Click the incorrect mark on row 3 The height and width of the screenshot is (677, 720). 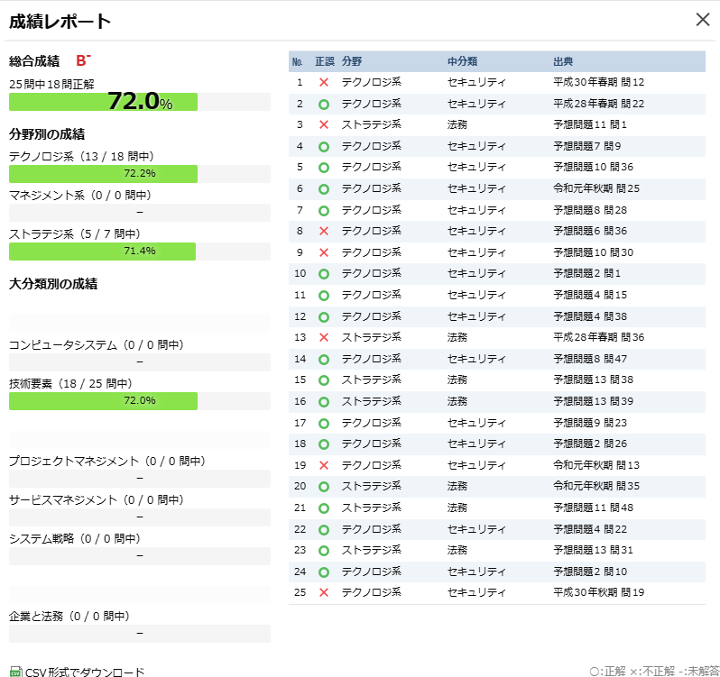click(x=324, y=124)
